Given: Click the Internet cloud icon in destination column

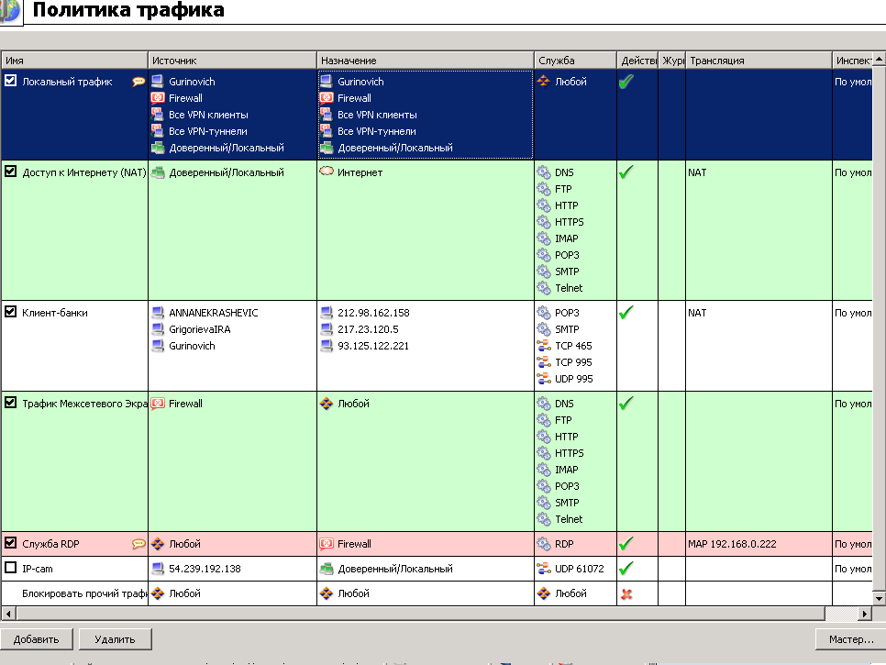Looking at the screenshot, I should pos(327,172).
